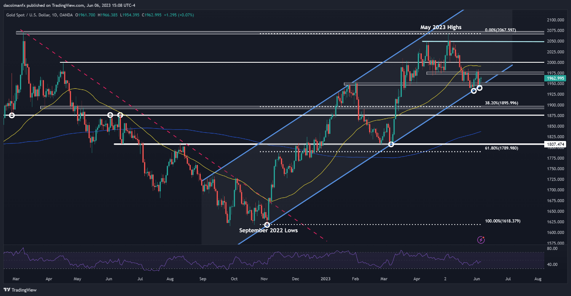Click the 'Dec' label on the time axis

pyautogui.click(x=295, y=278)
